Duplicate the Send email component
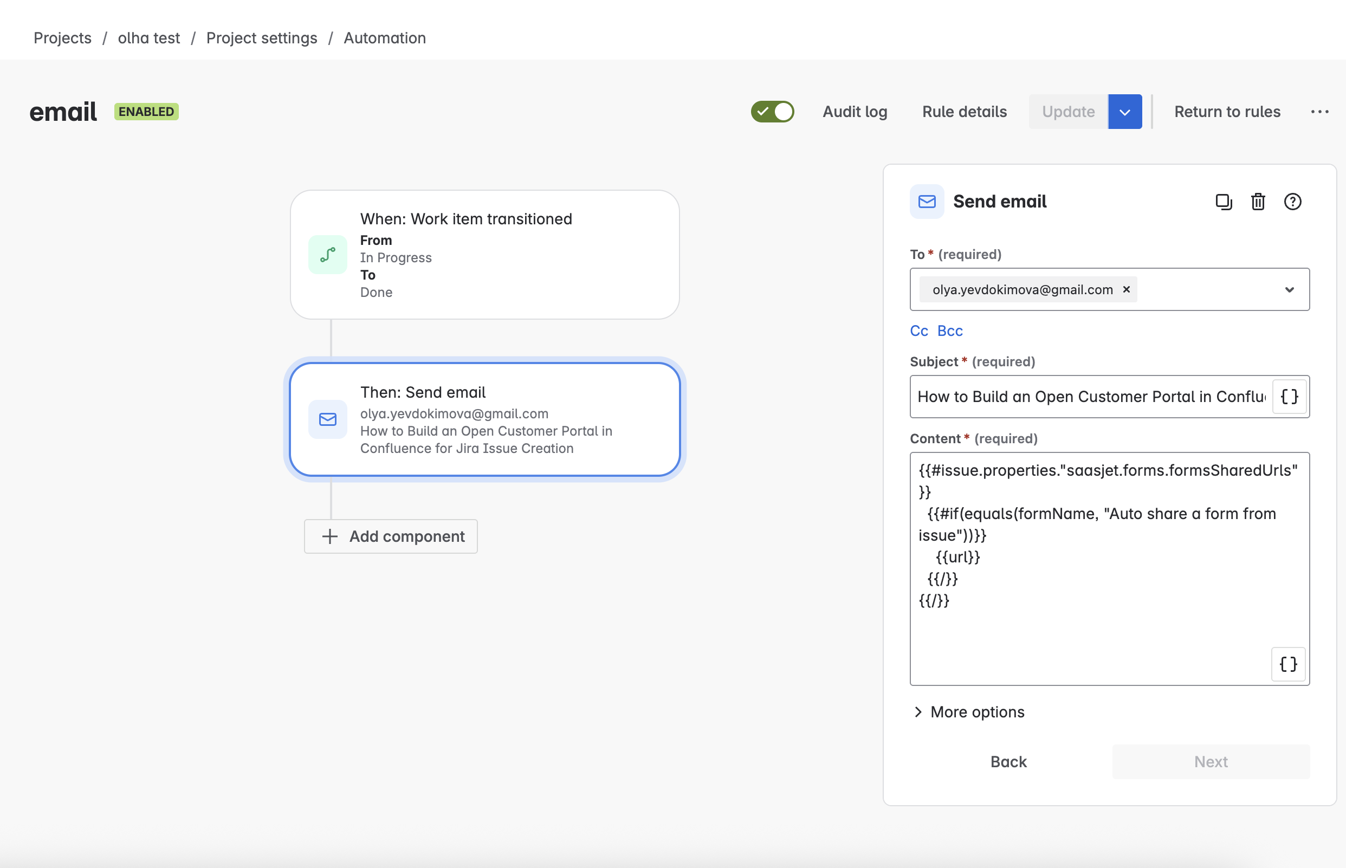The image size is (1346, 868). coord(1223,202)
